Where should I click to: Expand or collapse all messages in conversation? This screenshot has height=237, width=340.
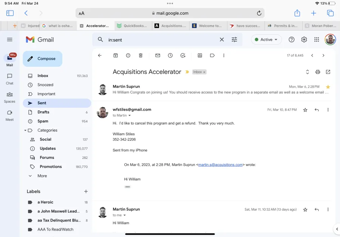pyautogui.click(x=307, y=72)
